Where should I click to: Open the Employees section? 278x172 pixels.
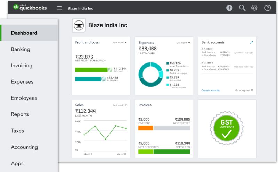24,98
